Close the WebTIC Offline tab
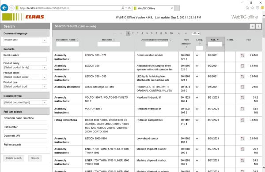Viewport: 265px width, 172px height. (x=172, y=8)
